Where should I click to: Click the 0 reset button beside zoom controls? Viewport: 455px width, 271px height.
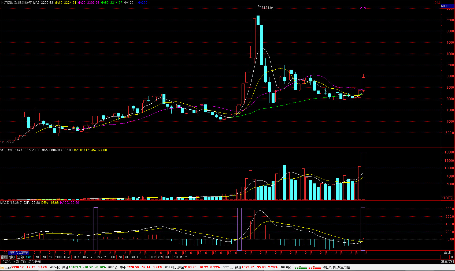(452, 257)
